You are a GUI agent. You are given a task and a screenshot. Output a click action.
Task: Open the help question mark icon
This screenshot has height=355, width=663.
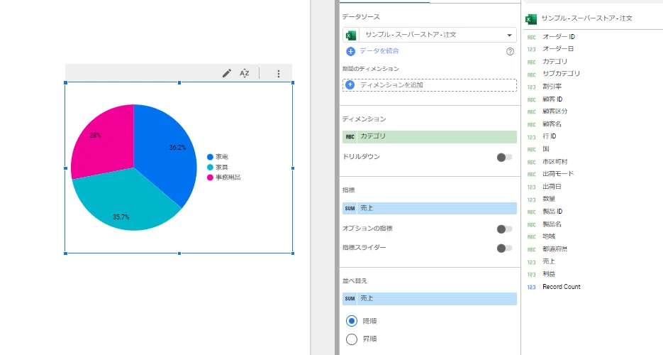[510, 51]
